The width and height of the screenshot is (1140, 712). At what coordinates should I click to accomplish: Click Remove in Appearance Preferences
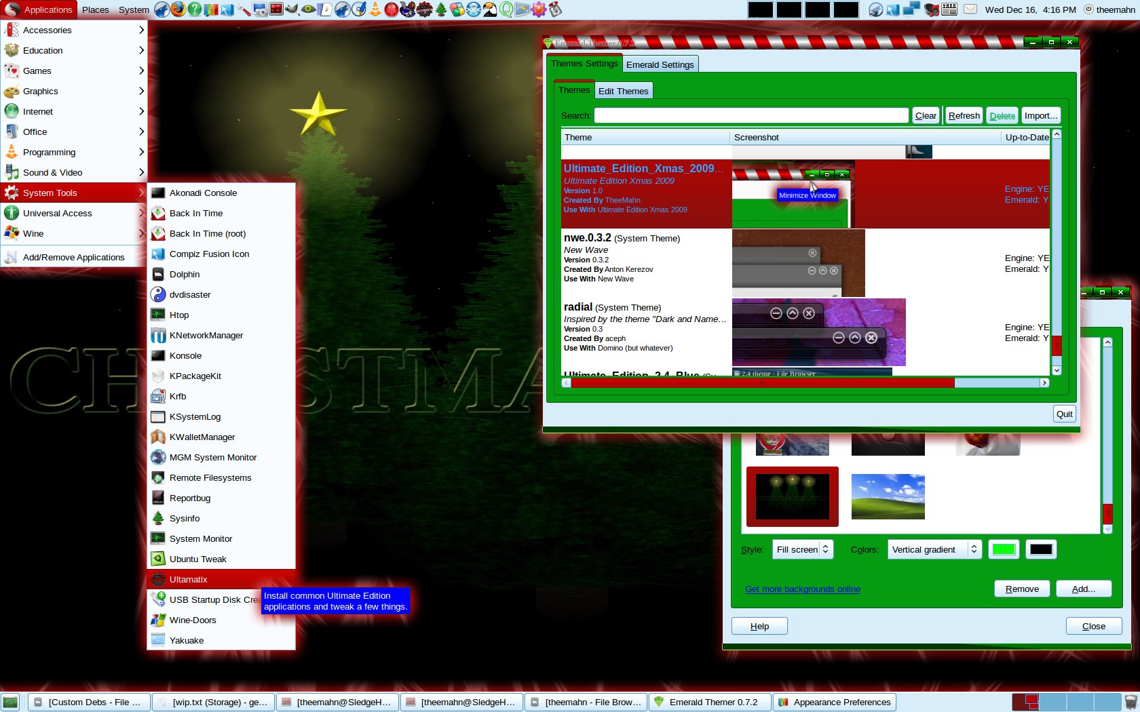pyautogui.click(x=1022, y=589)
